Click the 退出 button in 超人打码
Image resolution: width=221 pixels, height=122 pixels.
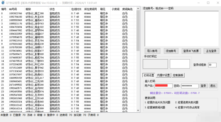tap(213, 86)
